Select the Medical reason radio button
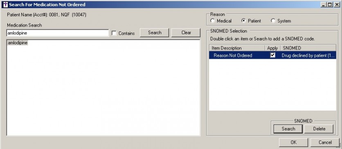Viewport: 342px width, 149px height. point(212,21)
